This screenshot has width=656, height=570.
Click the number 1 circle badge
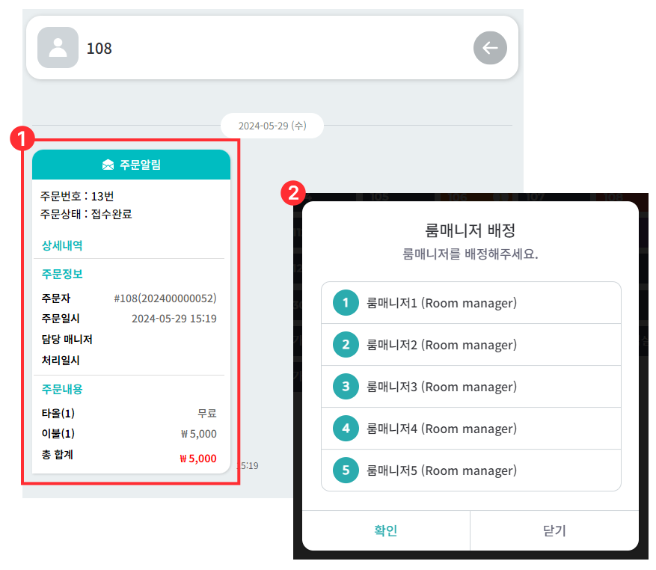coord(346,303)
